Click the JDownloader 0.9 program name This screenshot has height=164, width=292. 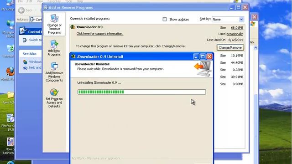click(89, 27)
